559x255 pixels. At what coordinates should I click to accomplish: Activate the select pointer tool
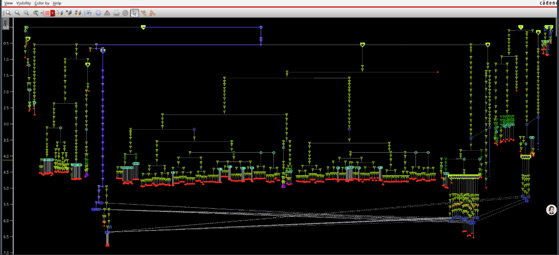click(134, 13)
